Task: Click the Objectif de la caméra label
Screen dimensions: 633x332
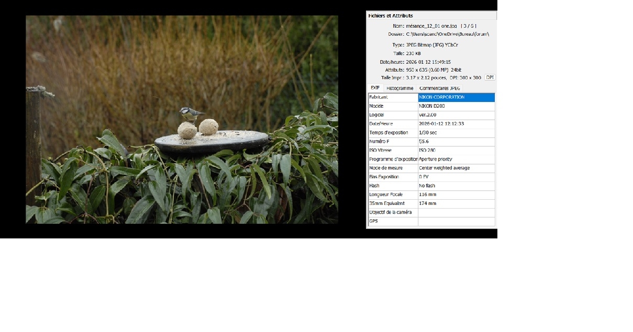Action: 390,212
